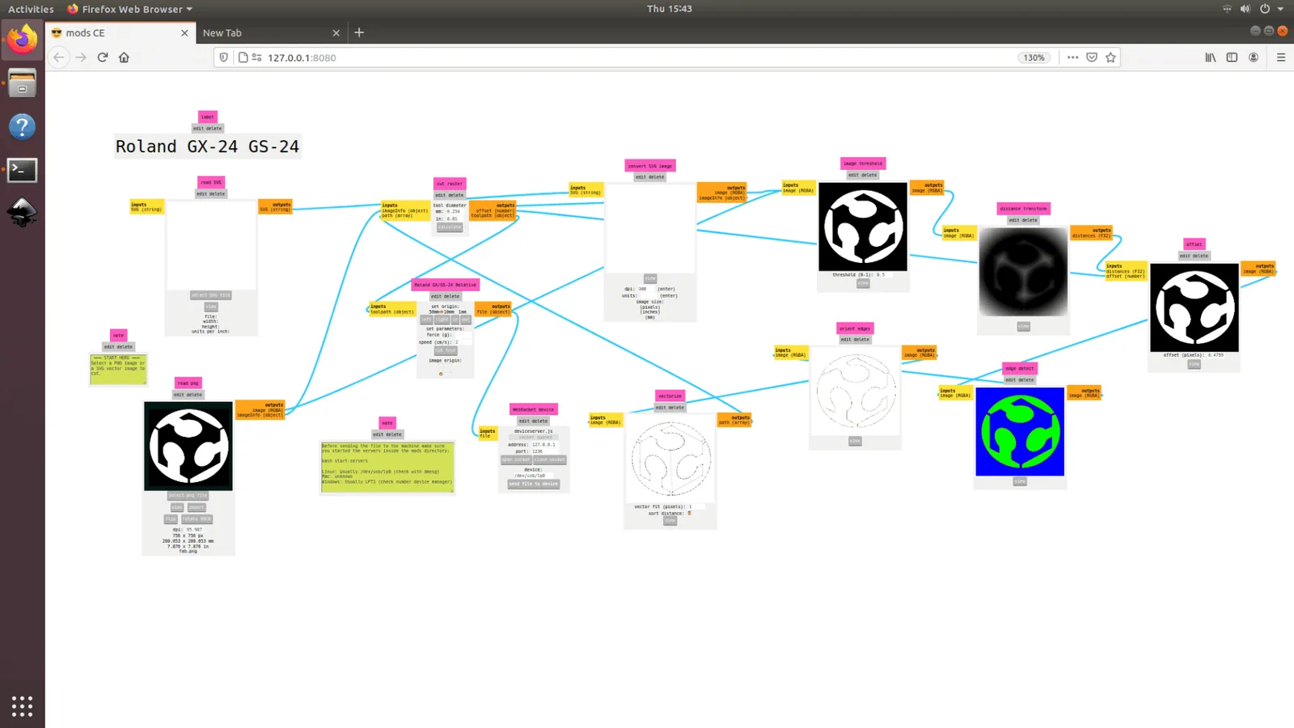
Task: Go back to the previous page
Action: (x=58, y=57)
